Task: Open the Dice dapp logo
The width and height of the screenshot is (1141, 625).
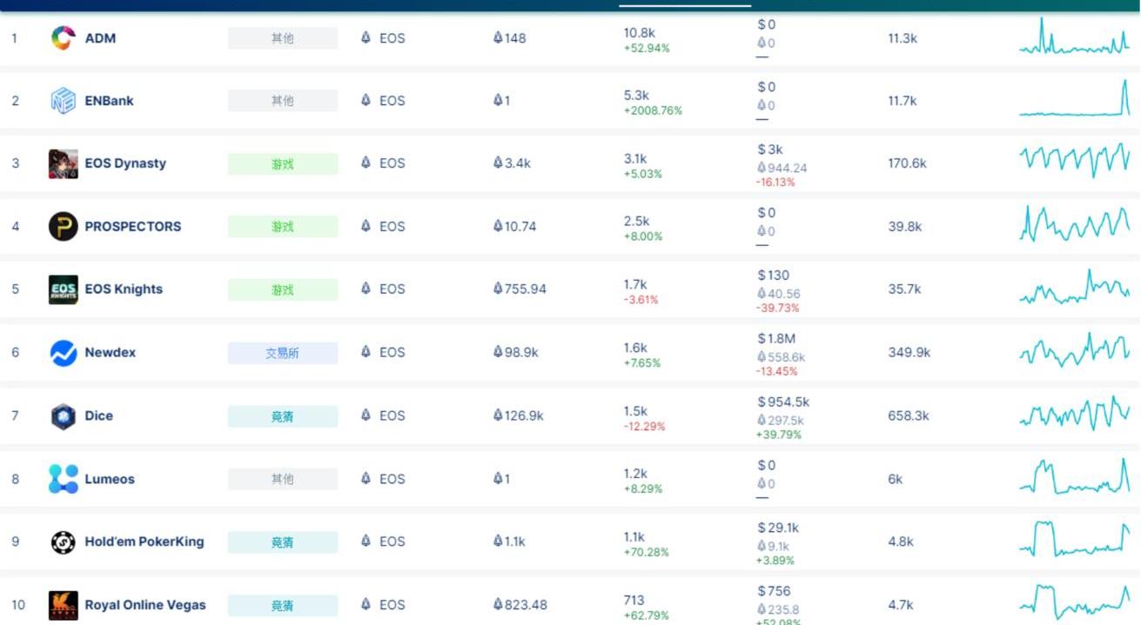Action: (x=64, y=416)
